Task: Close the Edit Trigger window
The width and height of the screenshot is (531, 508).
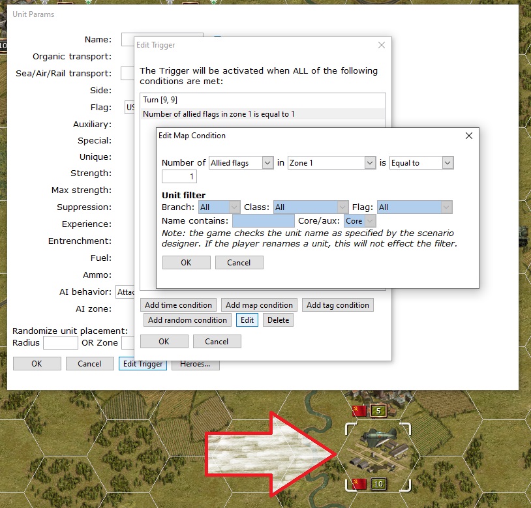Action: (382, 45)
